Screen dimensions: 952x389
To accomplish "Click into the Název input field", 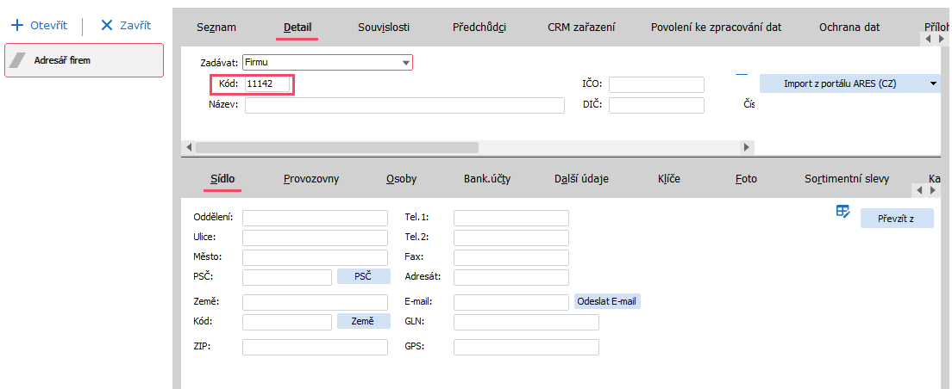I will click(x=404, y=106).
